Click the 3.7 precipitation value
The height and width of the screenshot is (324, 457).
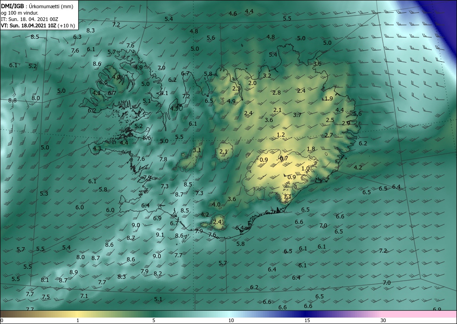click(x=297, y=115)
